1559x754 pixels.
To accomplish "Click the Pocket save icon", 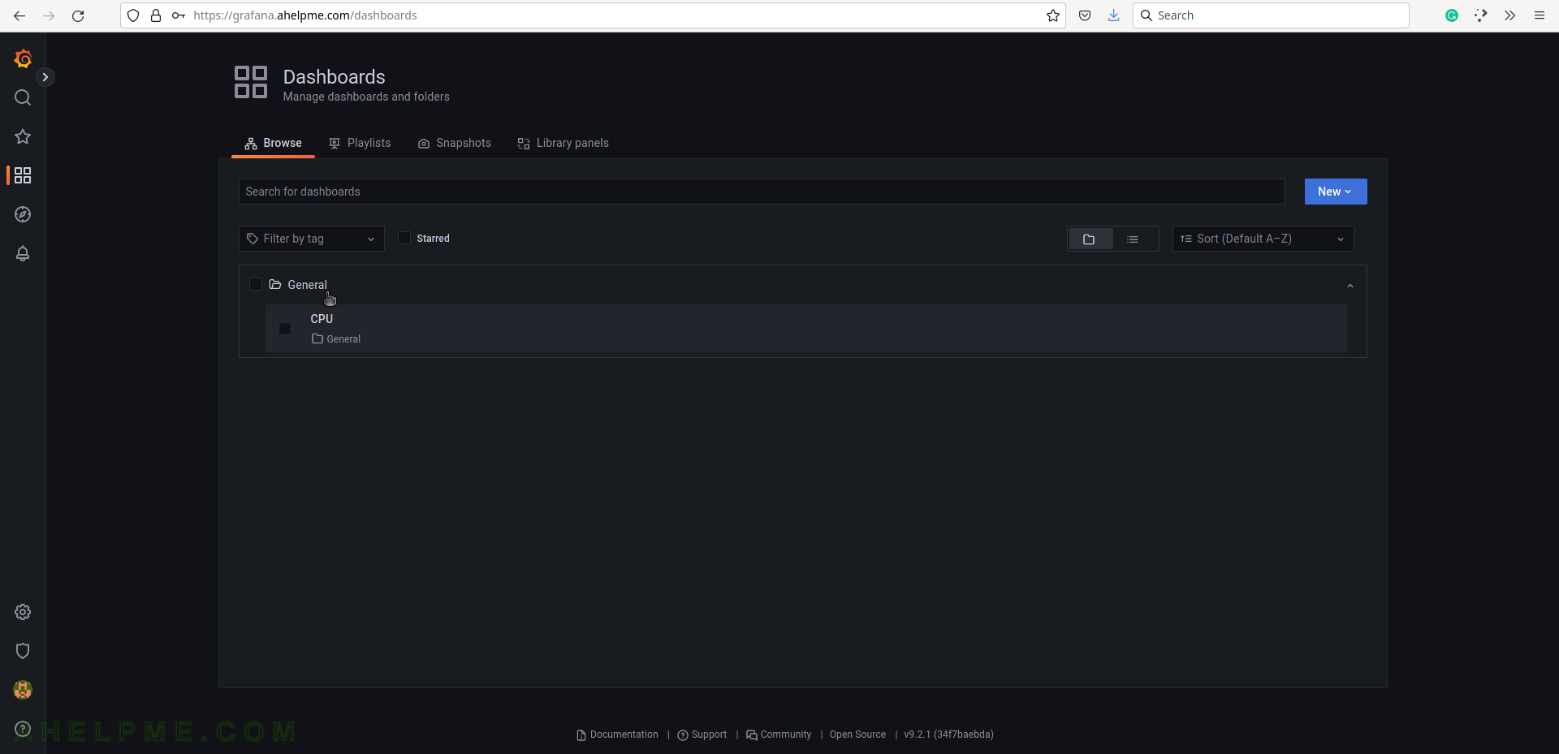I will click(x=1085, y=15).
